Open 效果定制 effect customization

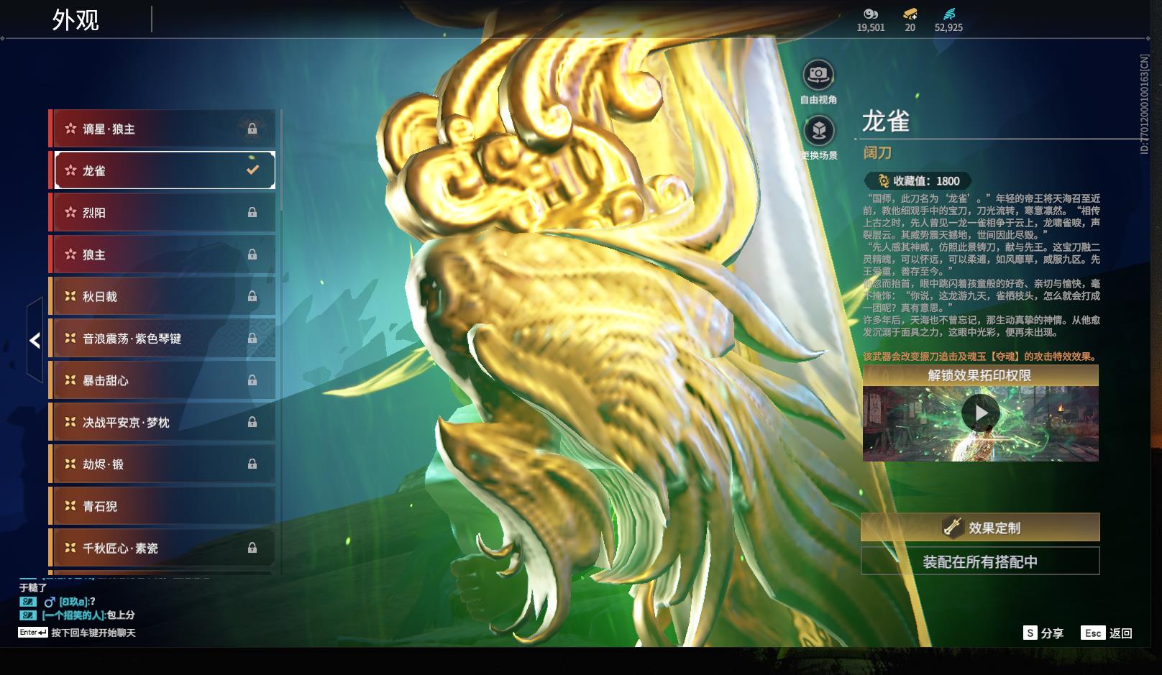point(980,528)
